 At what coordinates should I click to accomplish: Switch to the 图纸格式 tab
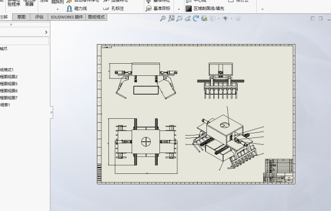[96, 17]
